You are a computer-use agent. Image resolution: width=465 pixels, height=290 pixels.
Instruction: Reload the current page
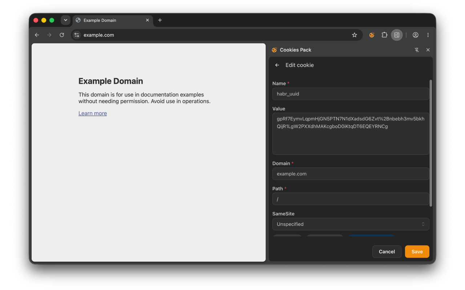(x=62, y=35)
